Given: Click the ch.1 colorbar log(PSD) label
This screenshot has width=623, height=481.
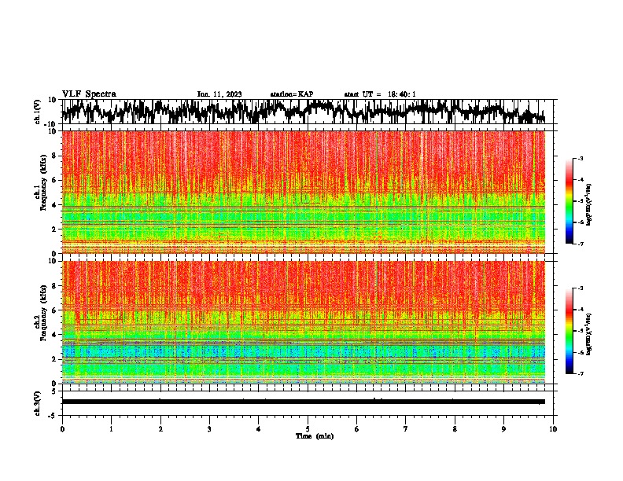Looking at the screenshot, I should (x=589, y=205).
